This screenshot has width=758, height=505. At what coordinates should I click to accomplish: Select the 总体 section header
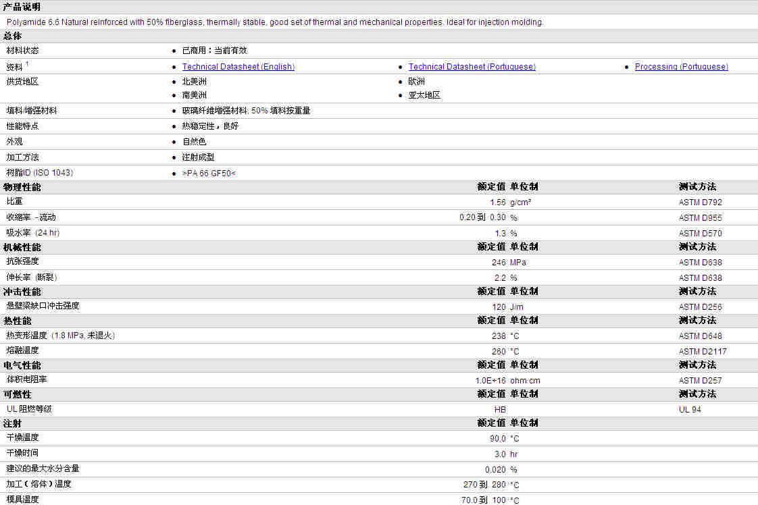pyautogui.click(x=13, y=36)
